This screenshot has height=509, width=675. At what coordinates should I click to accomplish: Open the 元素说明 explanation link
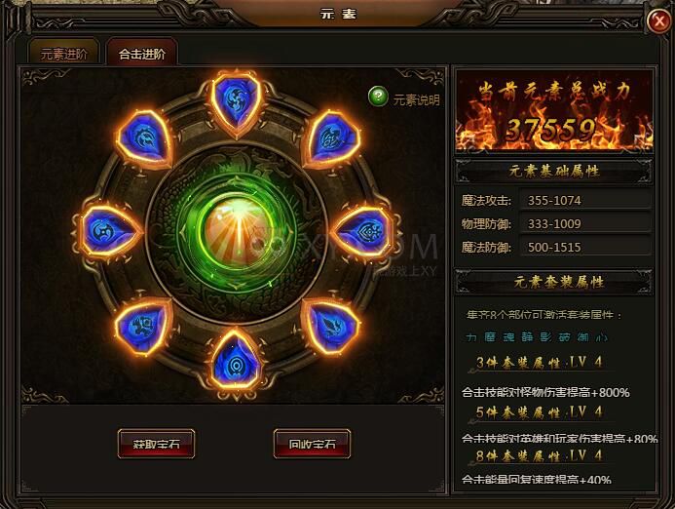[416, 100]
